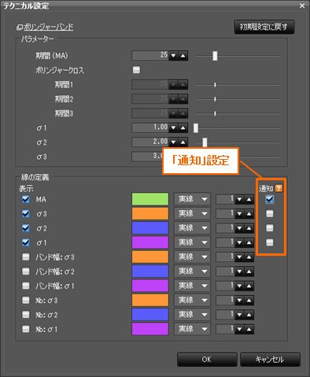Close the Technical Settings dialog
The height and width of the screenshot is (377, 310).
(302, 6)
